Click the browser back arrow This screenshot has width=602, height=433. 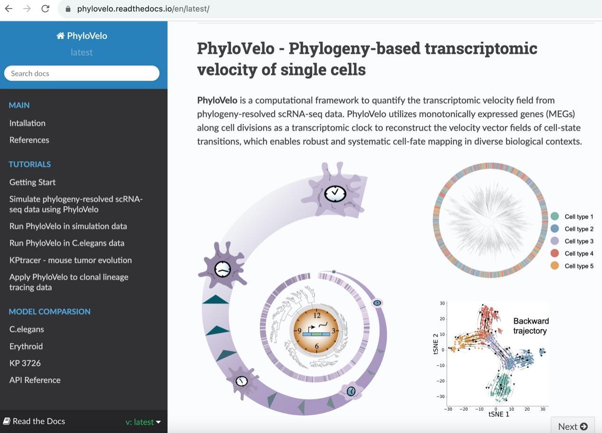click(x=9, y=9)
